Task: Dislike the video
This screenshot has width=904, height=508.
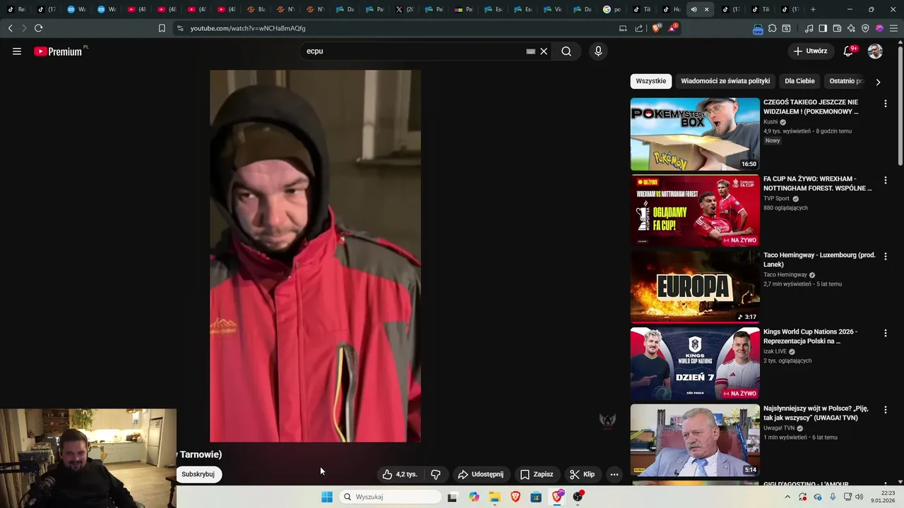Action: pyautogui.click(x=436, y=474)
